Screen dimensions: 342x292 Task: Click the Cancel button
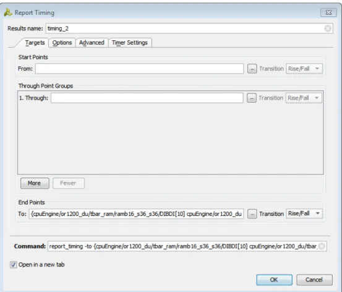coord(314,280)
